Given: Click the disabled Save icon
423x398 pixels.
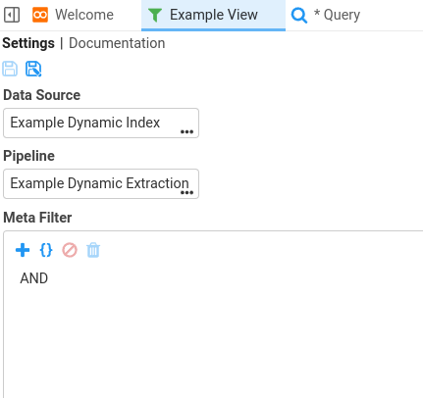Looking at the screenshot, I should [10, 69].
